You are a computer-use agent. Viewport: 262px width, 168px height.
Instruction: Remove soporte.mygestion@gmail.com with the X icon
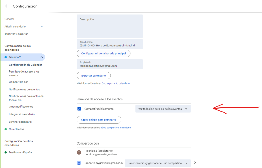[195, 162]
